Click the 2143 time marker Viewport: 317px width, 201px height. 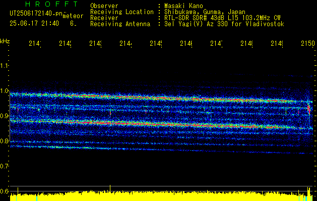point(95,44)
